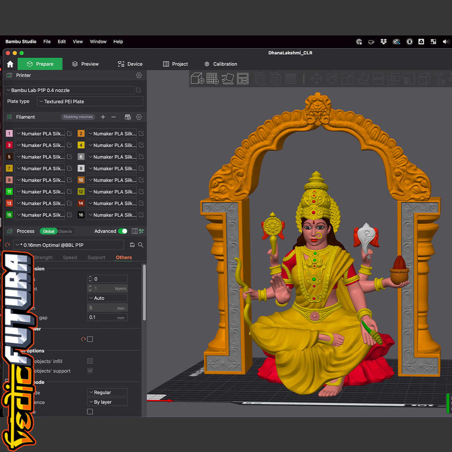Add a filament with the plus icon

tap(103, 117)
